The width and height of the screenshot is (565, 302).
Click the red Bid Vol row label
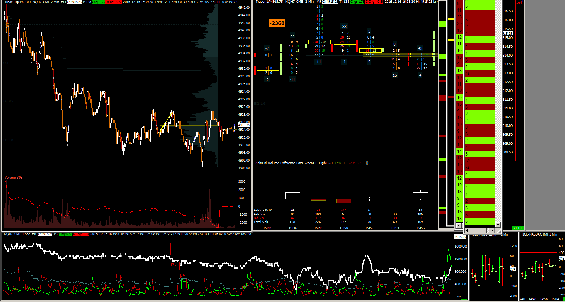[x=260, y=218]
